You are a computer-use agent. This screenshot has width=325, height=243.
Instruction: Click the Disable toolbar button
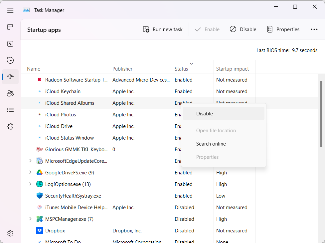pyautogui.click(x=243, y=30)
